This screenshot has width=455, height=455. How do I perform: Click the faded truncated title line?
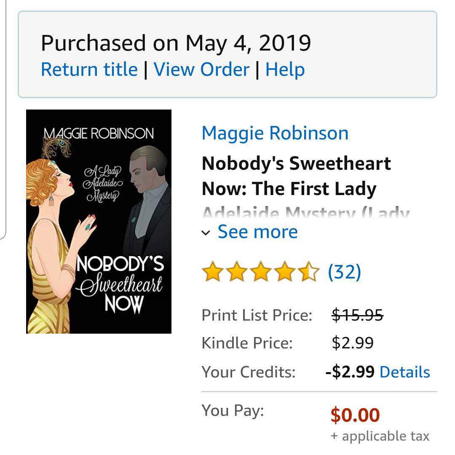point(305,213)
